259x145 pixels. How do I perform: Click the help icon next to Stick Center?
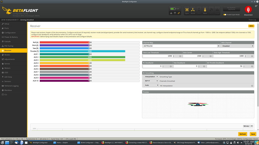pos(211,56)
